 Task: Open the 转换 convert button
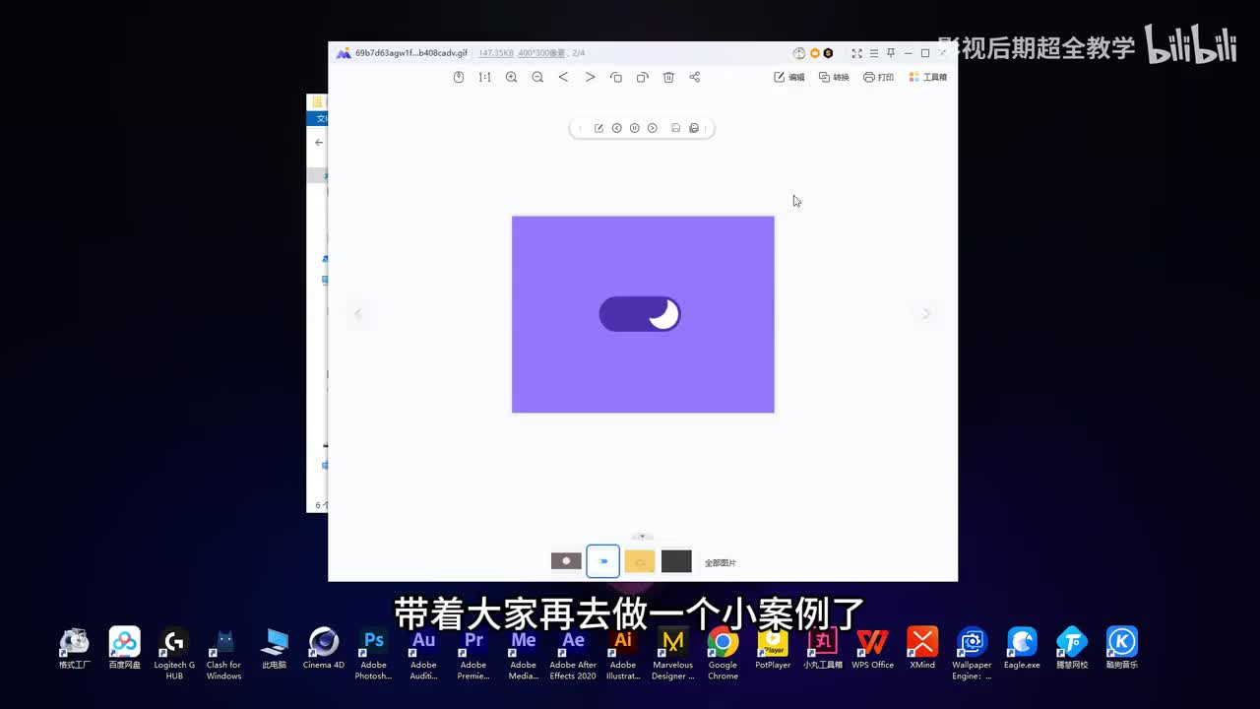pyautogui.click(x=834, y=77)
